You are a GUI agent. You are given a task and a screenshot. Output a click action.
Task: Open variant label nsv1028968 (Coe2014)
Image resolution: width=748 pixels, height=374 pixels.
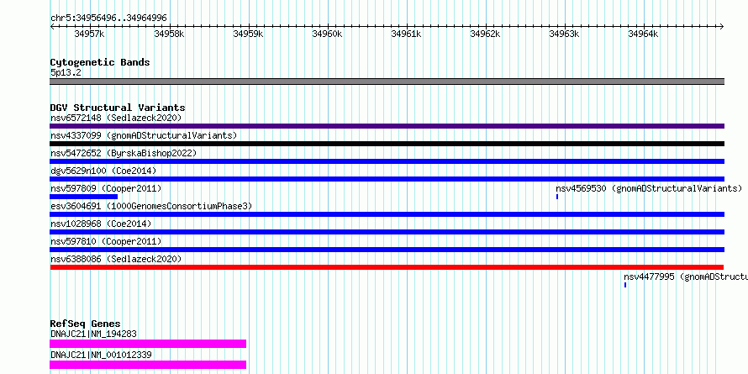click(101, 224)
